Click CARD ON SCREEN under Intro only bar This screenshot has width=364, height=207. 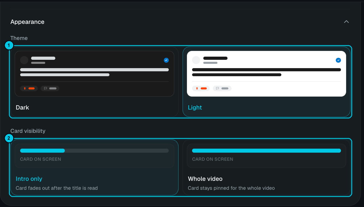[x=41, y=159]
